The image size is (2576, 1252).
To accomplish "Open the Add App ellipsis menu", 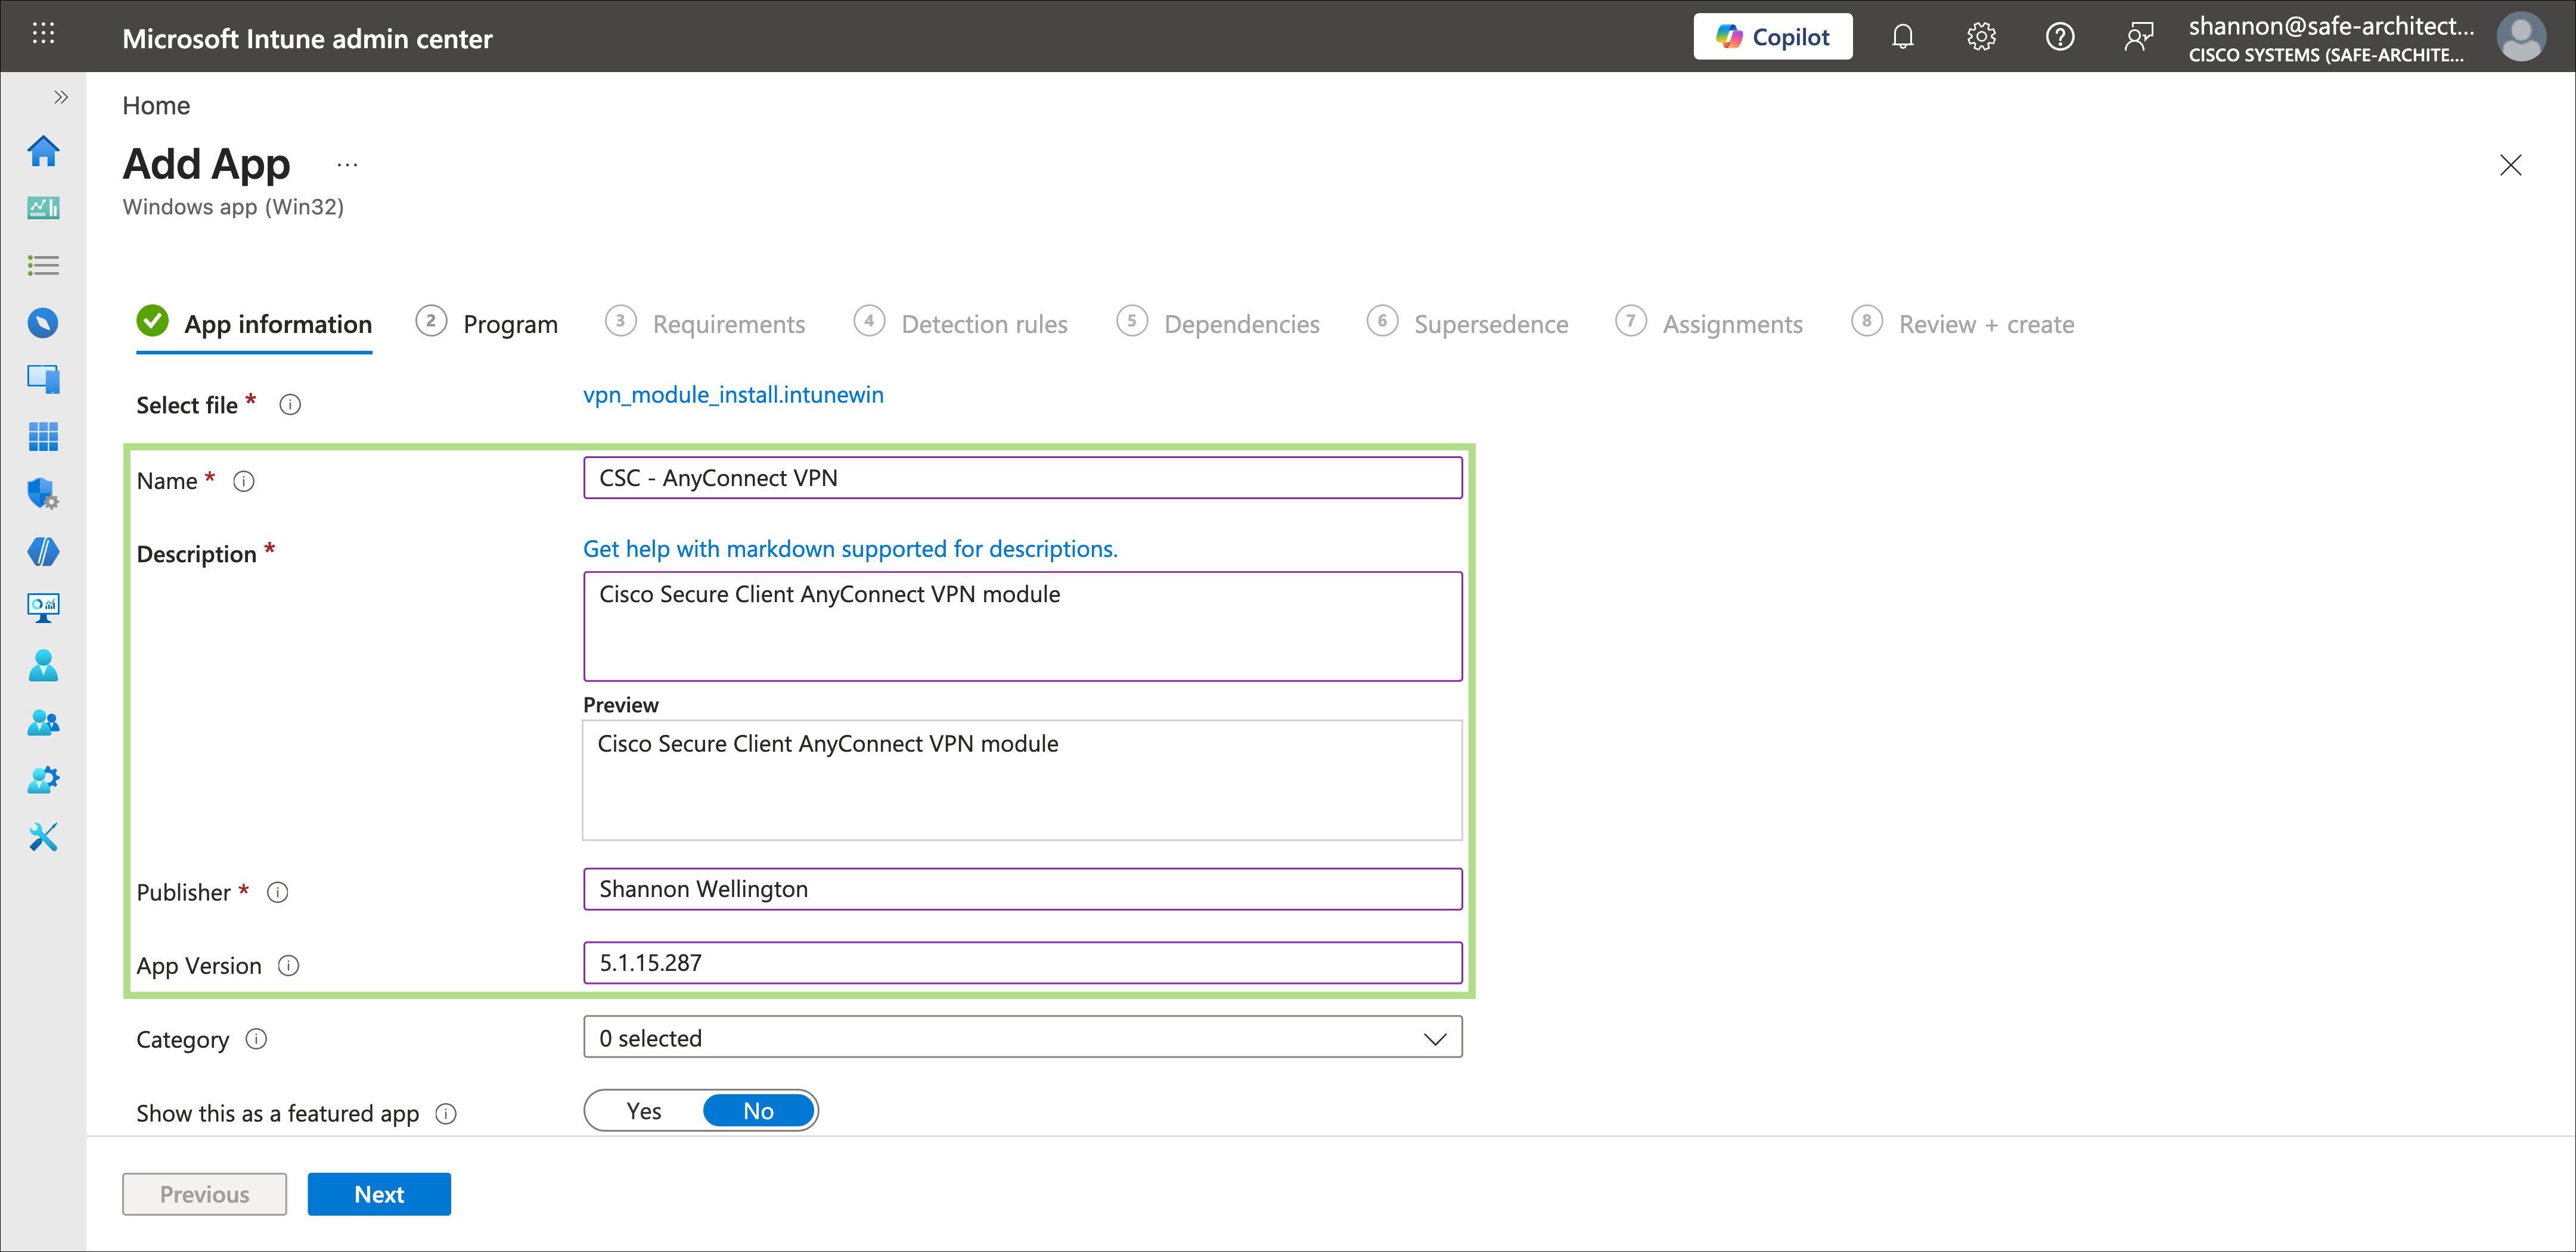I will [x=347, y=165].
